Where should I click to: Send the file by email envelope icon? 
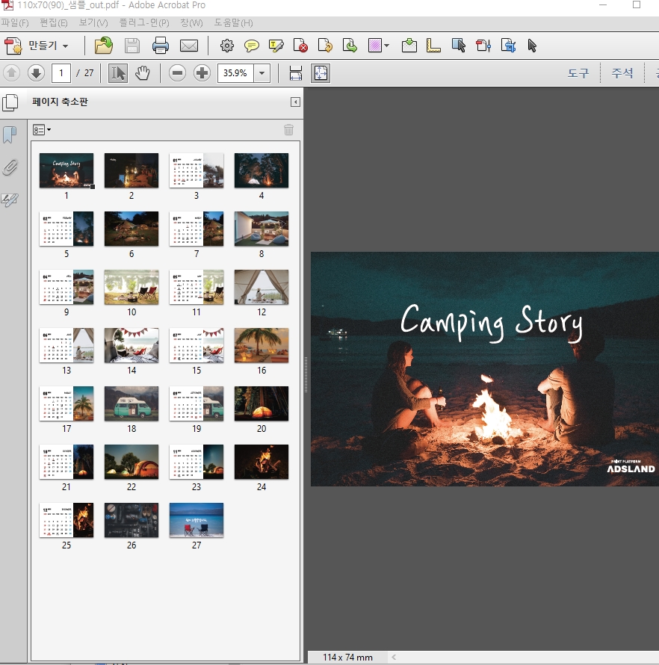tap(189, 46)
